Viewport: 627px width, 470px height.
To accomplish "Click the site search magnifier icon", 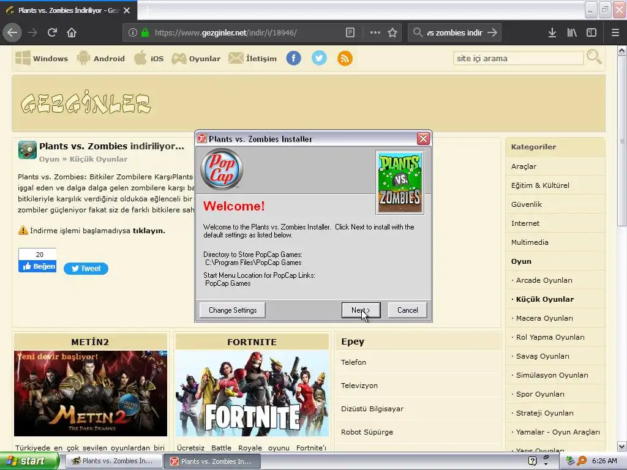I will 594,57.
